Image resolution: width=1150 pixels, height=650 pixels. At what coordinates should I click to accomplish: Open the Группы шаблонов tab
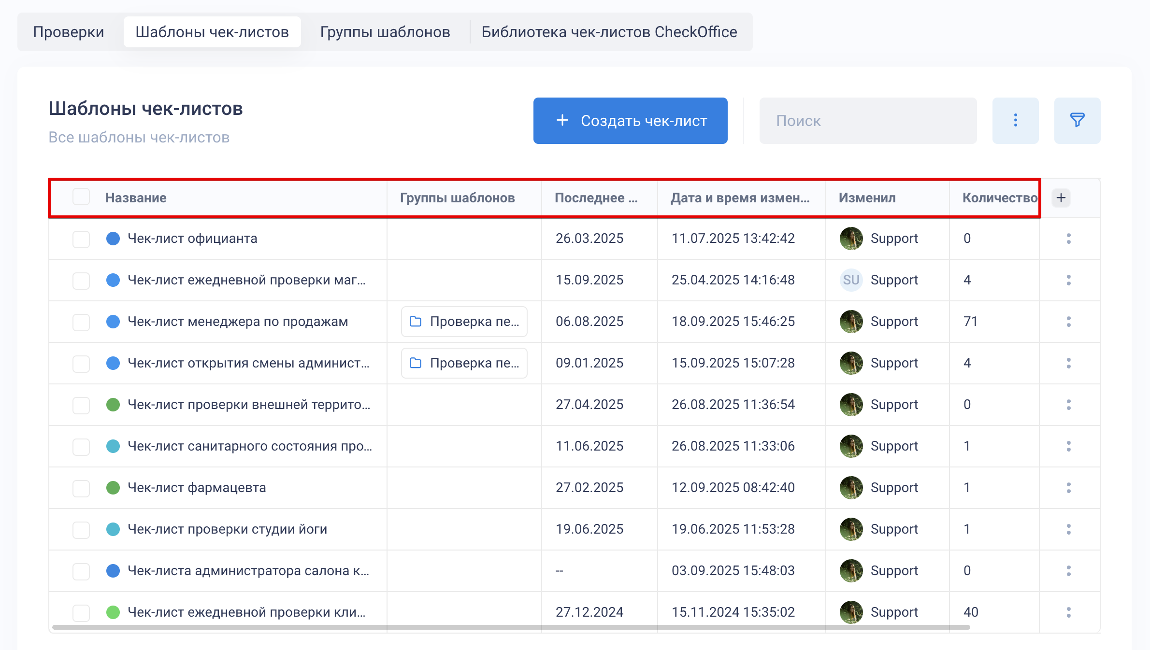385,32
